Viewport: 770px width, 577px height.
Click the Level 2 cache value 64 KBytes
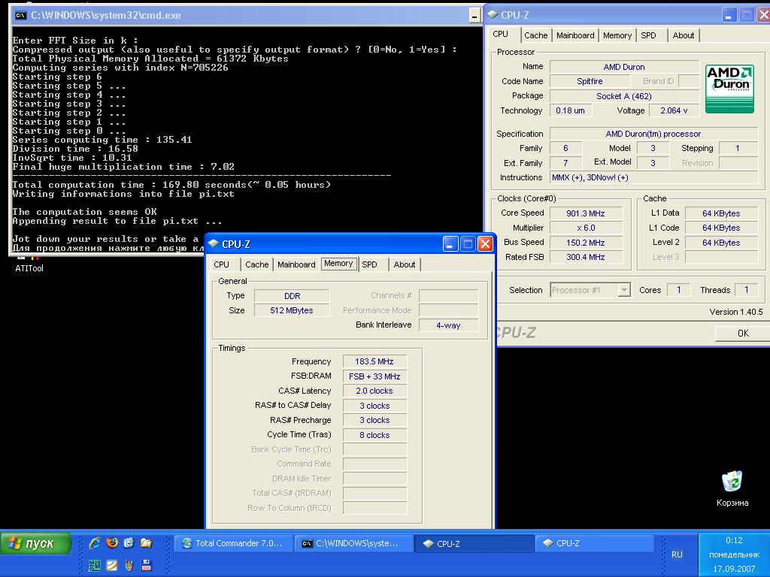tap(721, 243)
